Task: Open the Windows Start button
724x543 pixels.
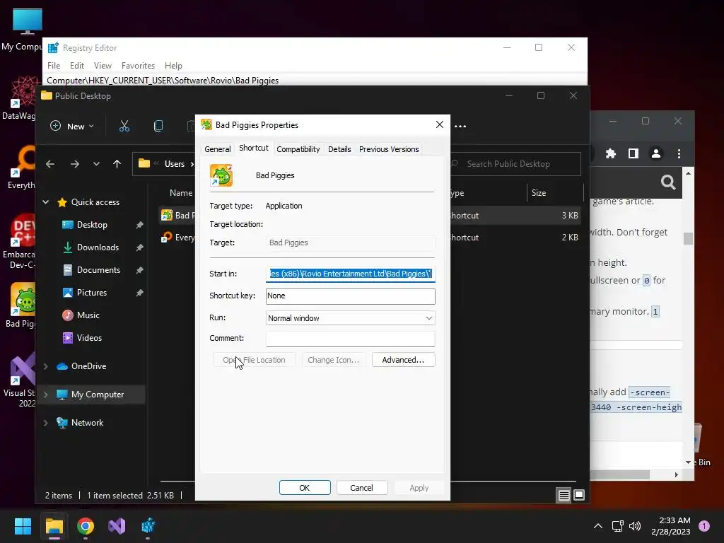Action: pos(23,526)
